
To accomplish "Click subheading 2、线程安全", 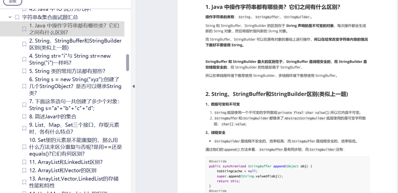I will [x=215, y=133].
